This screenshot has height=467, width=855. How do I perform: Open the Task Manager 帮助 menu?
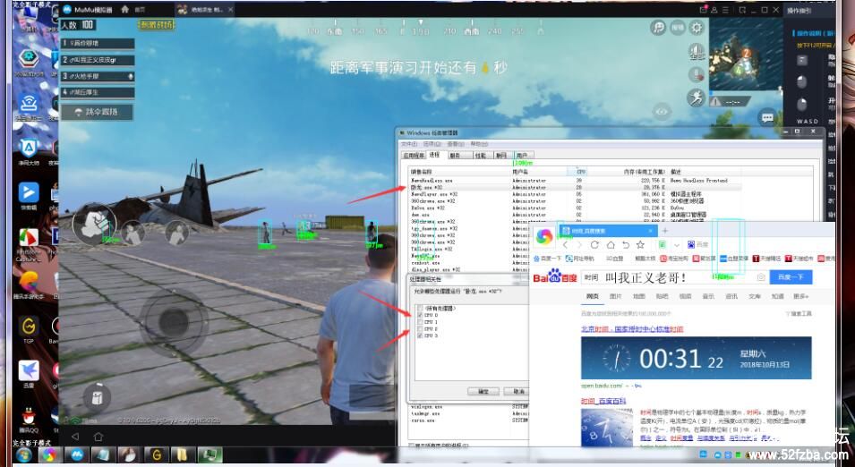(479, 144)
